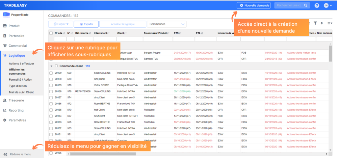Click the Partenaire contact icon in sidebar

(x=5, y=36)
